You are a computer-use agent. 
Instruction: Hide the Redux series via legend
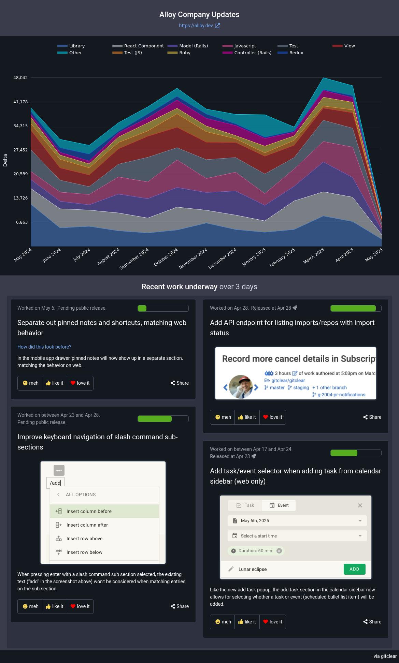[x=290, y=53]
